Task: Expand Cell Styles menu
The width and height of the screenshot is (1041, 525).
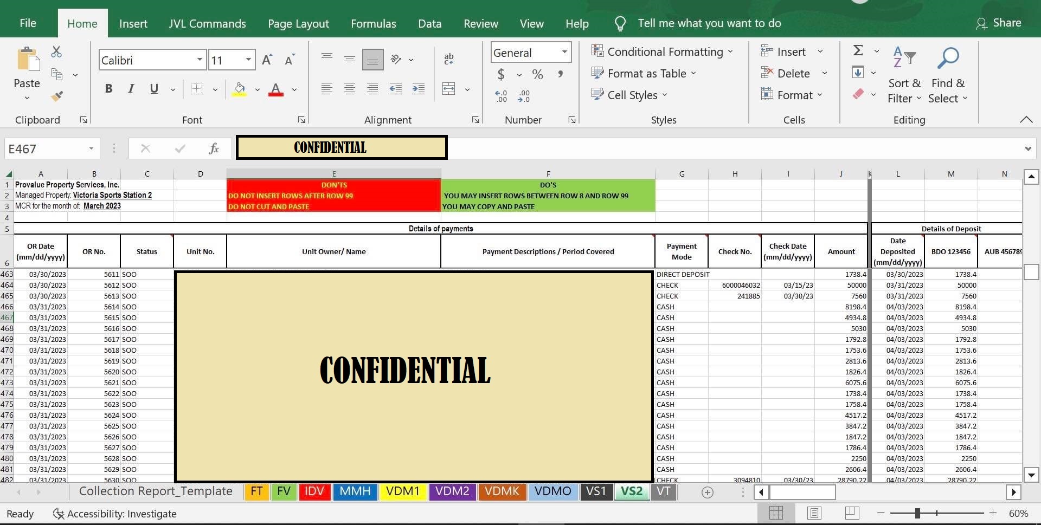Action: pyautogui.click(x=630, y=95)
